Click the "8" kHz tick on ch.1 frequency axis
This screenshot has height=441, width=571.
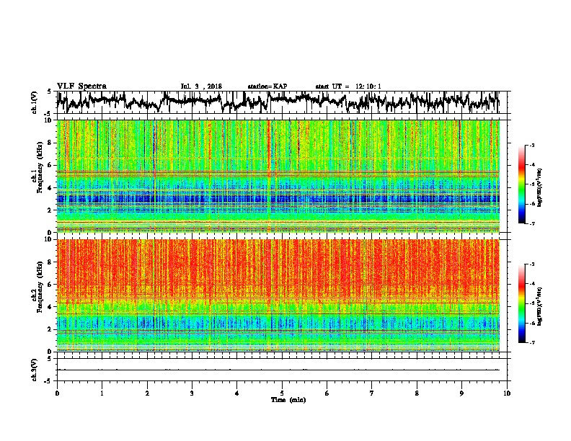click(x=51, y=143)
